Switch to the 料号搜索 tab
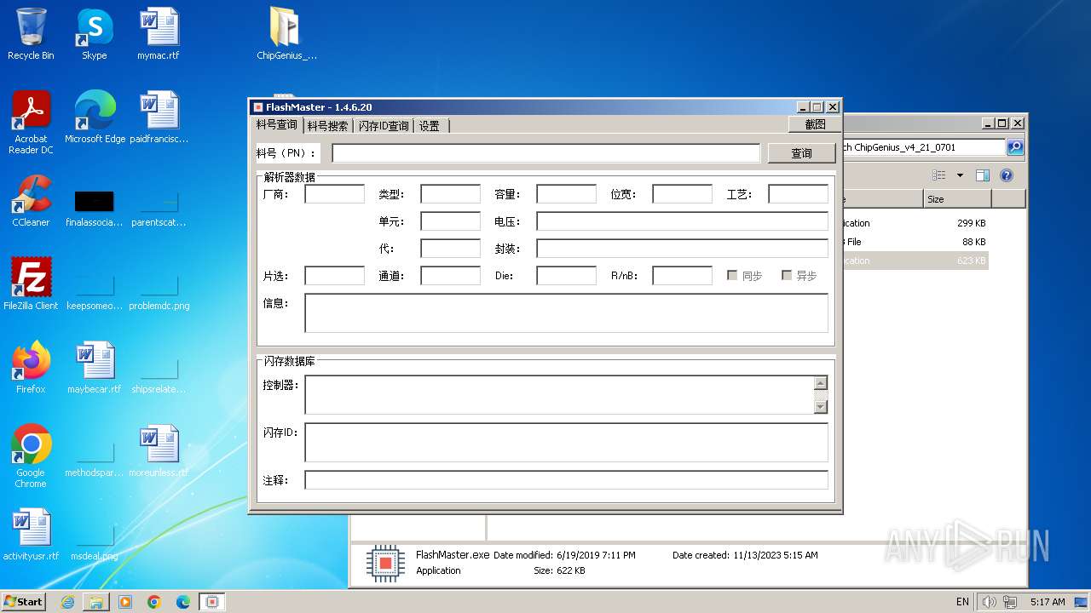This screenshot has width=1091, height=613. click(x=328, y=126)
